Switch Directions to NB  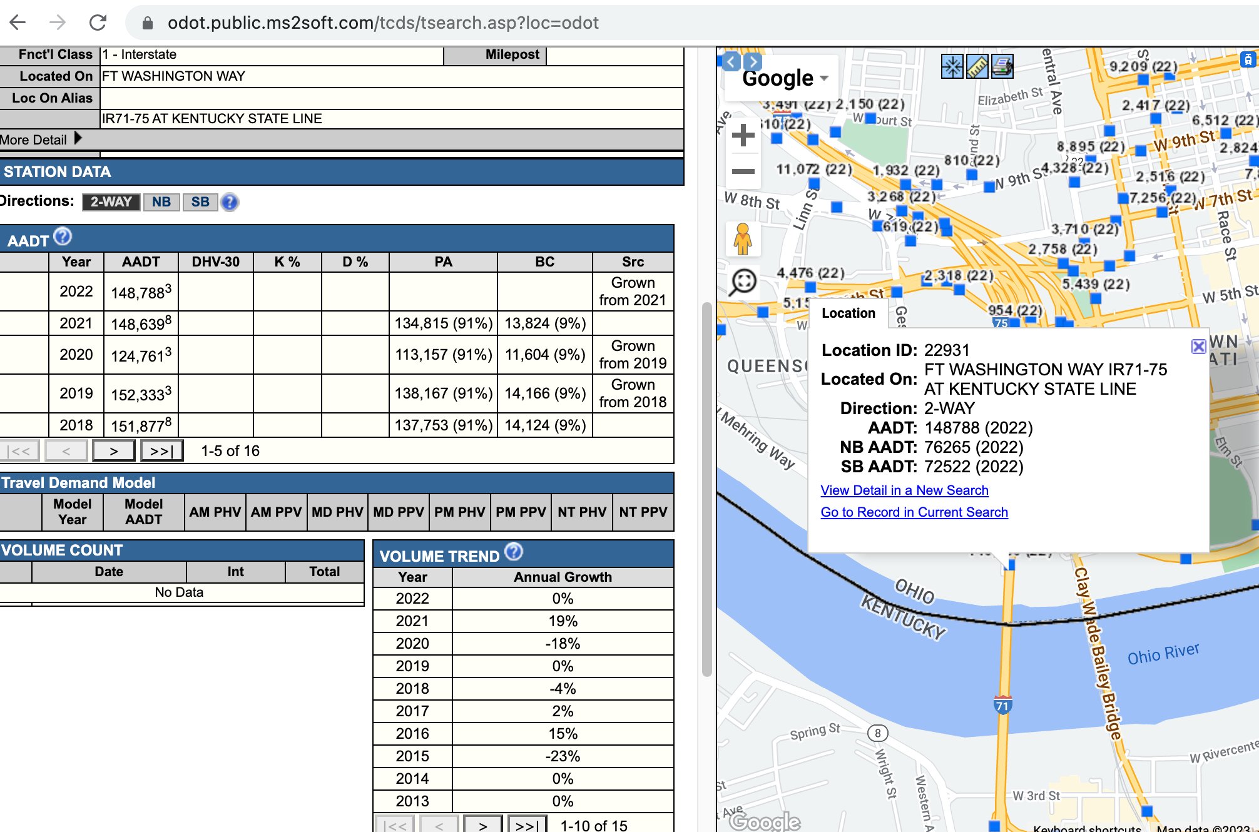(x=161, y=201)
